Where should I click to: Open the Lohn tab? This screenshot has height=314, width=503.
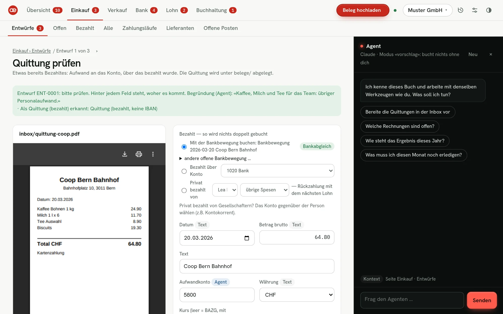pyautogui.click(x=177, y=10)
